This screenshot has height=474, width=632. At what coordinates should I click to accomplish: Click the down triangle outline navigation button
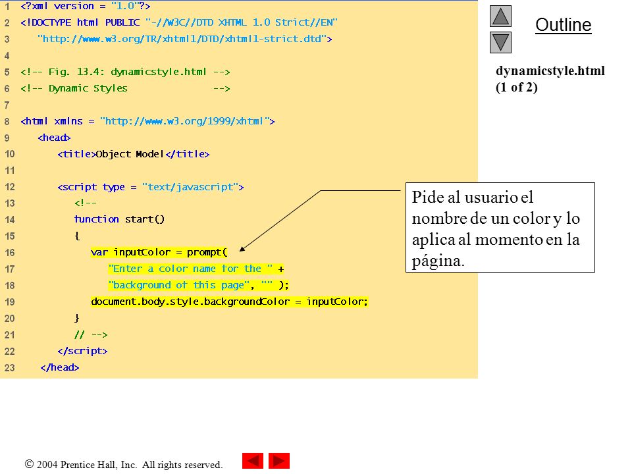click(x=500, y=42)
